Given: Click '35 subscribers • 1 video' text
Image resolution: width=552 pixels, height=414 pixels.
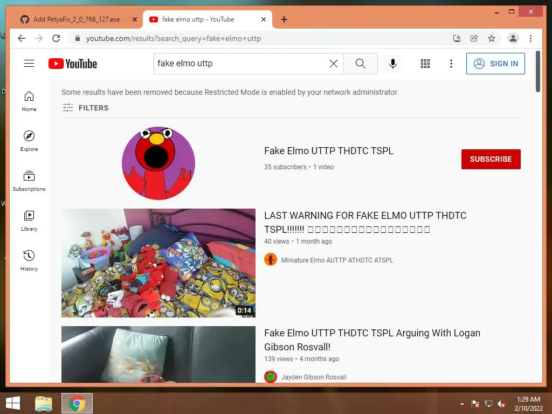Looking at the screenshot, I should (299, 167).
